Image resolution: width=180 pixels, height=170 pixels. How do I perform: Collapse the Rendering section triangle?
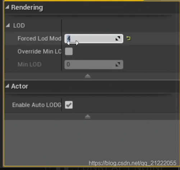point(7,7)
